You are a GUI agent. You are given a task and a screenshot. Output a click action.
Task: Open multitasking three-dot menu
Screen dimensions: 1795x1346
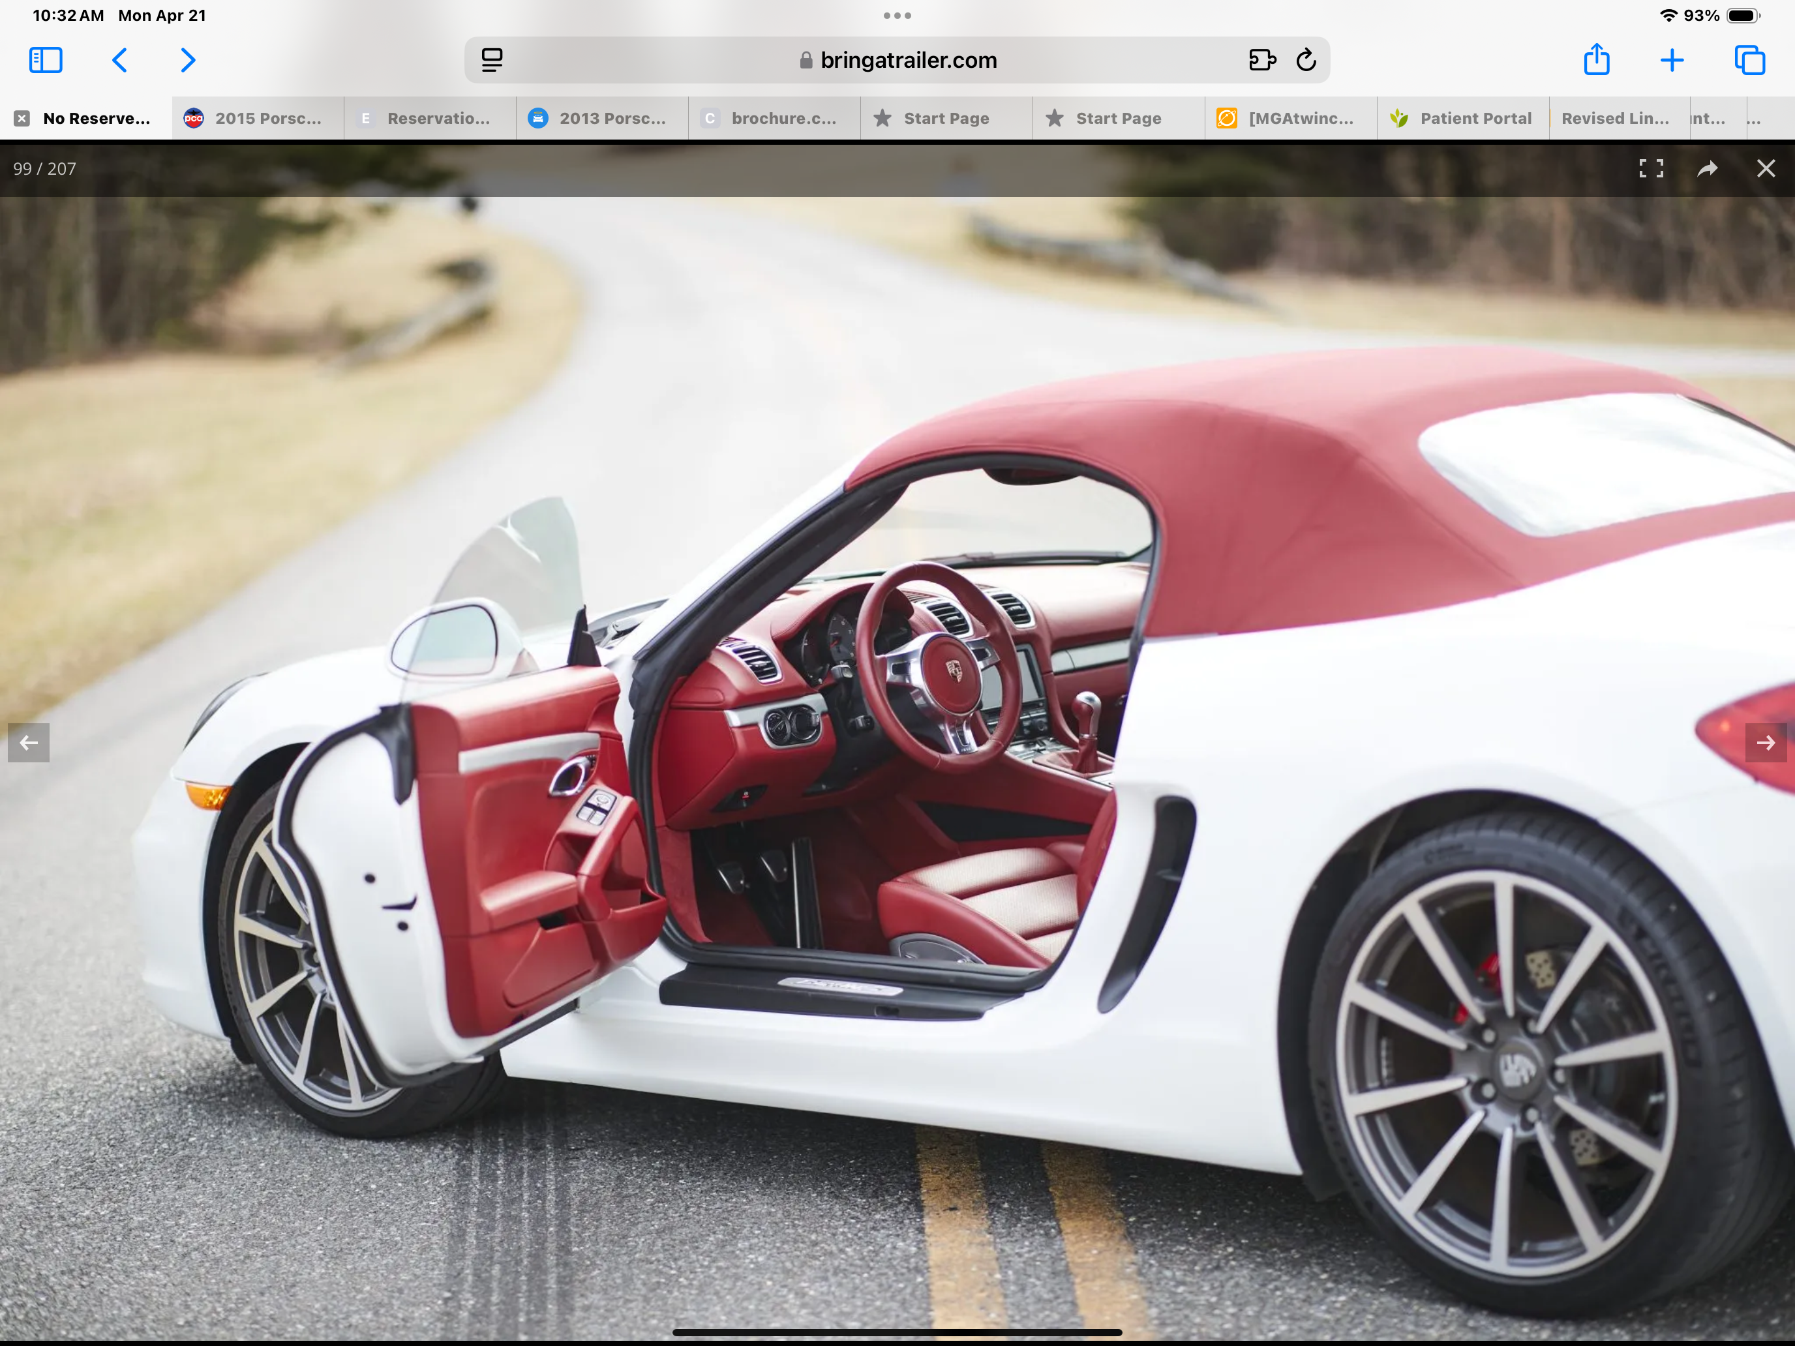(897, 16)
